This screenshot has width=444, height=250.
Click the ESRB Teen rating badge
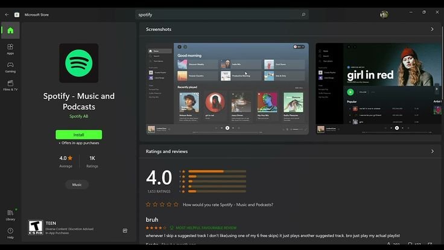[x=36, y=227]
